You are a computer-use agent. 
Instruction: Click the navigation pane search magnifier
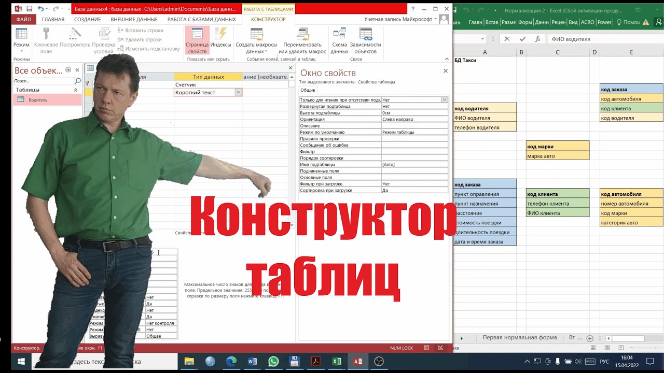click(x=78, y=81)
